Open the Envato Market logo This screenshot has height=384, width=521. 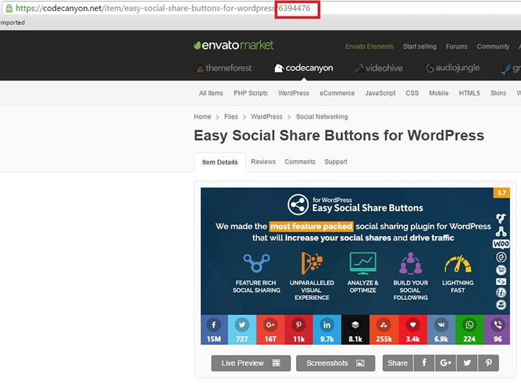pyautogui.click(x=233, y=45)
